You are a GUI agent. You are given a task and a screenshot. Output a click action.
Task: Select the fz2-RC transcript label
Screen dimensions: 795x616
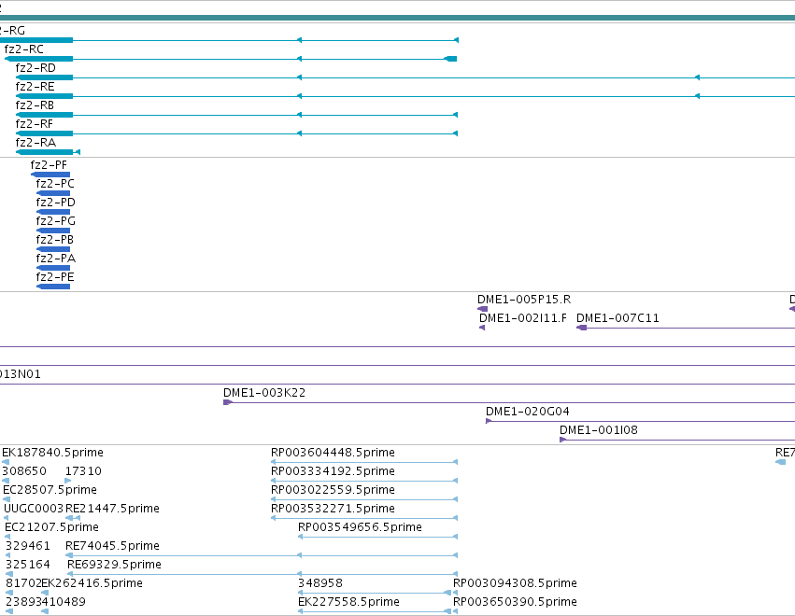tap(24, 49)
